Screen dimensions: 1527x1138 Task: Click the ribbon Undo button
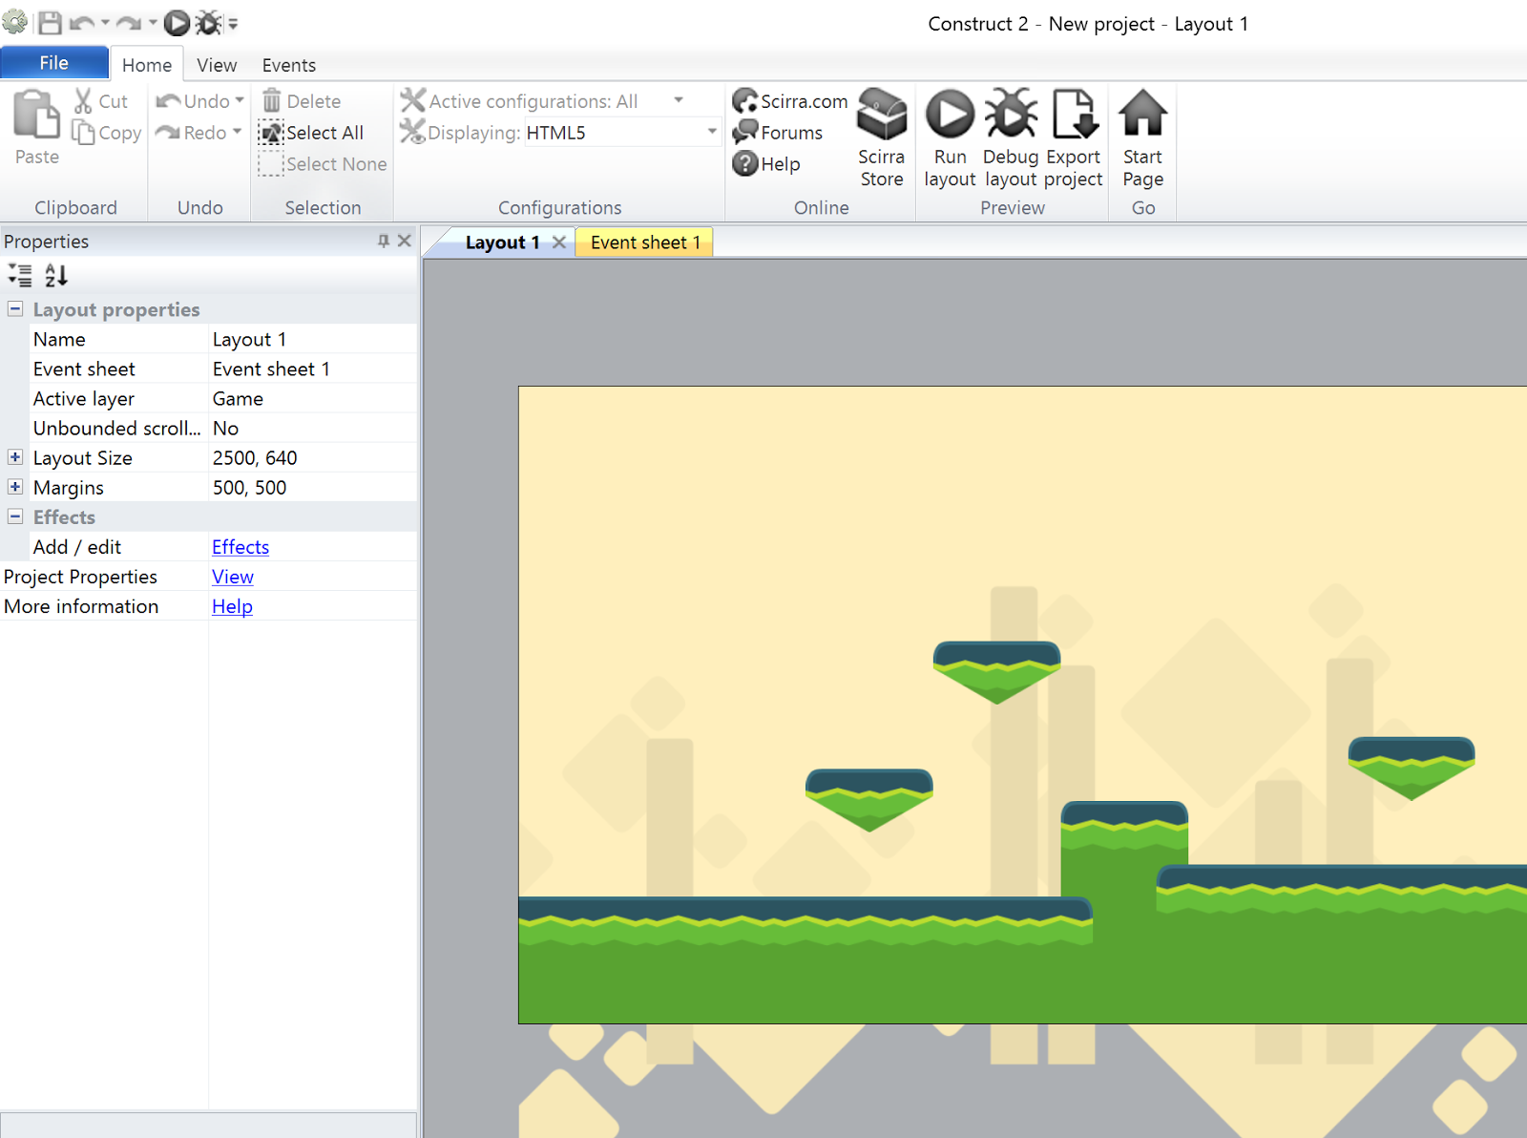(x=193, y=101)
